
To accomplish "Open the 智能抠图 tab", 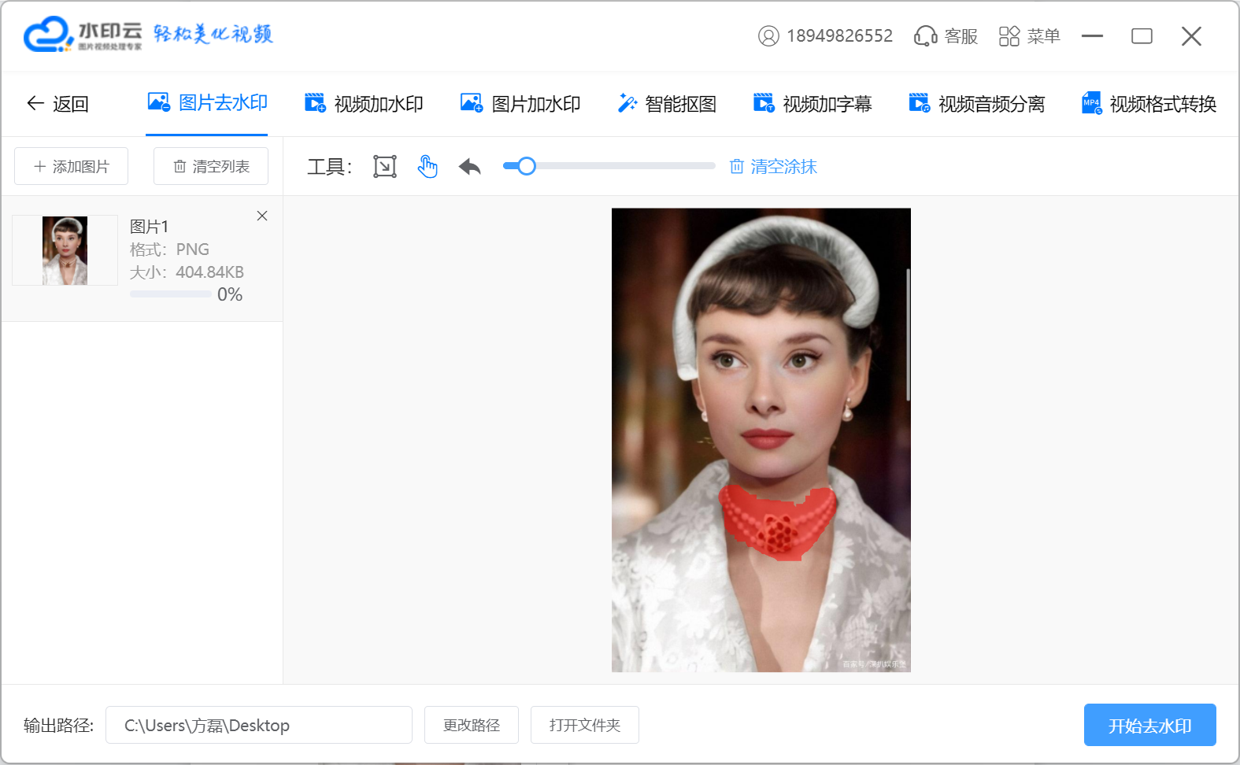I will pyautogui.click(x=667, y=104).
